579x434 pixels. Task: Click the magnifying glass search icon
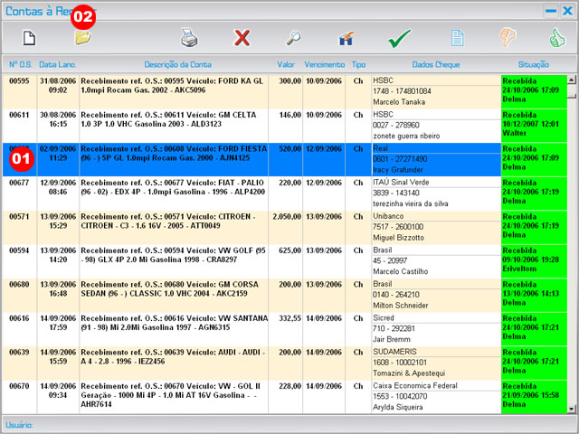(294, 38)
